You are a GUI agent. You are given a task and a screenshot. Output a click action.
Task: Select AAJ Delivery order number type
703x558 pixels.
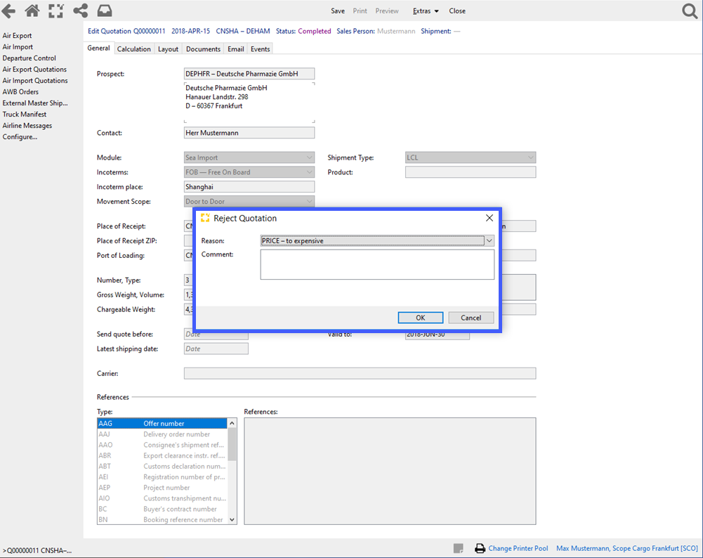click(162, 434)
